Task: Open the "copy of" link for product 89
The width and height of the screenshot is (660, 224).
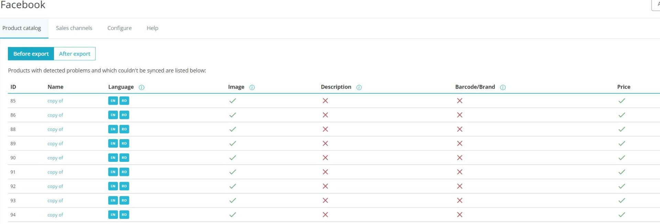Action: tap(55, 144)
